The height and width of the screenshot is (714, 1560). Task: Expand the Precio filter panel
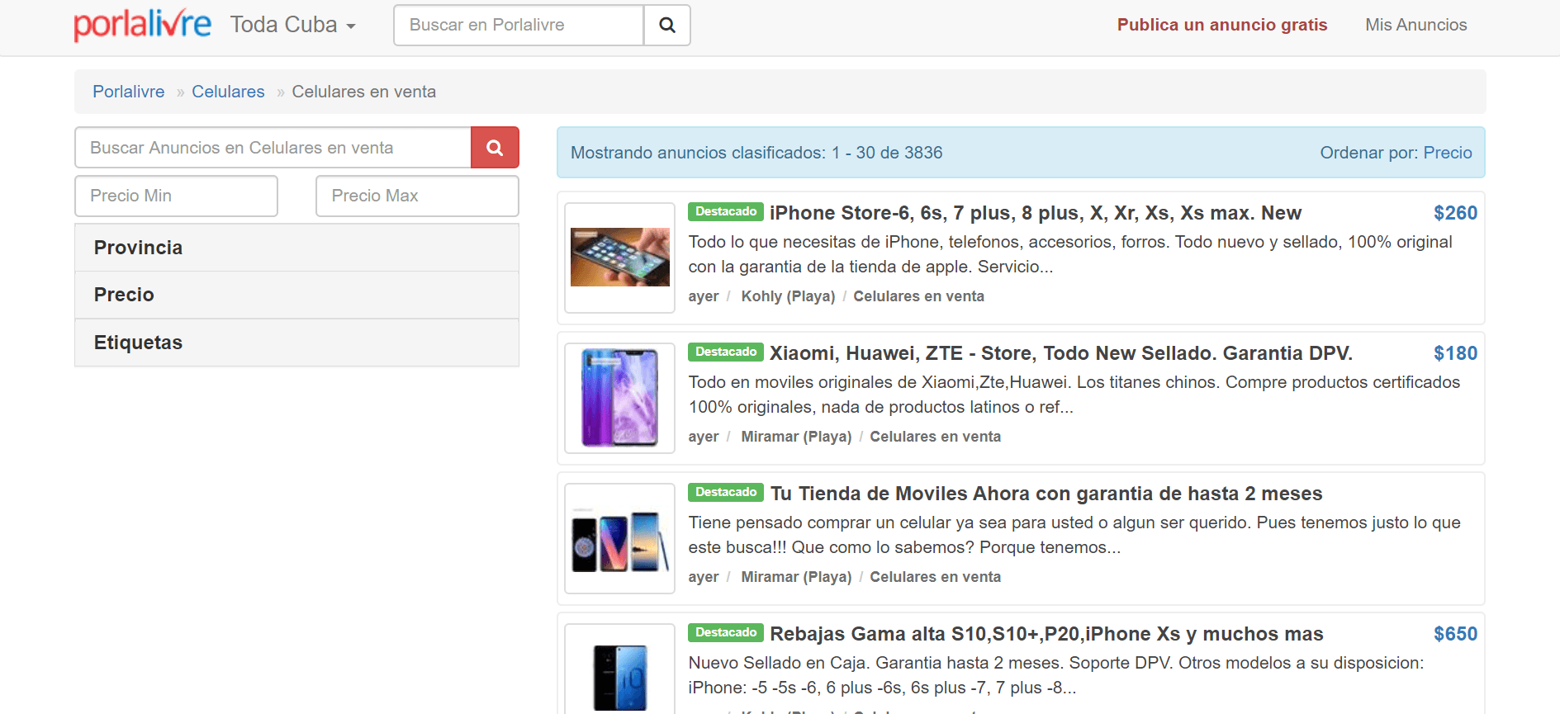(296, 295)
